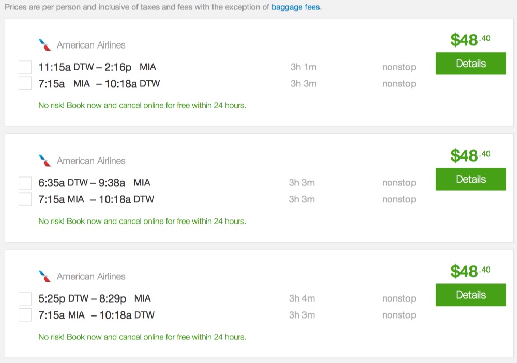View Details for the 6:35a departure itinerary

(x=470, y=180)
